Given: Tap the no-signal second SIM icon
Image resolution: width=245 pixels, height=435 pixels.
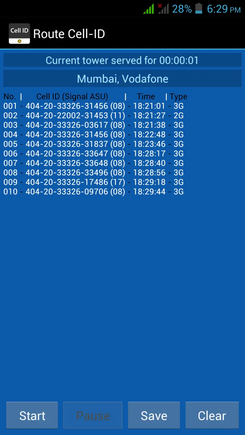Looking at the screenshot, I should (x=163, y=9).
